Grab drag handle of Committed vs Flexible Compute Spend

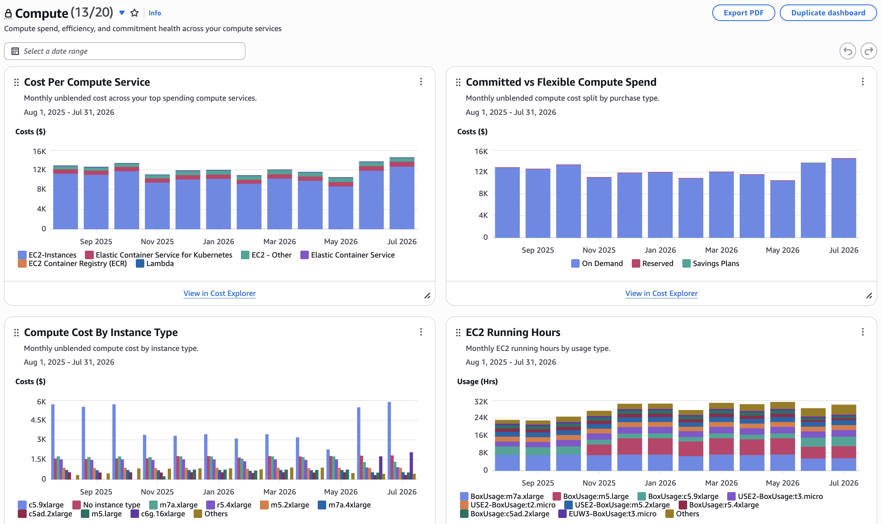[458, 82]
